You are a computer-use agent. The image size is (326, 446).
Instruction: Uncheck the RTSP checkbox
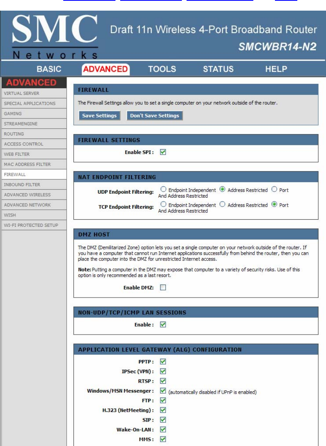[x=163, y=381]
